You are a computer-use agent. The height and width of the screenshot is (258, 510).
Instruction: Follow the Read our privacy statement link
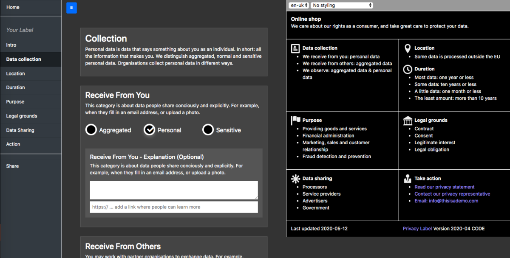tap(445, 187)
